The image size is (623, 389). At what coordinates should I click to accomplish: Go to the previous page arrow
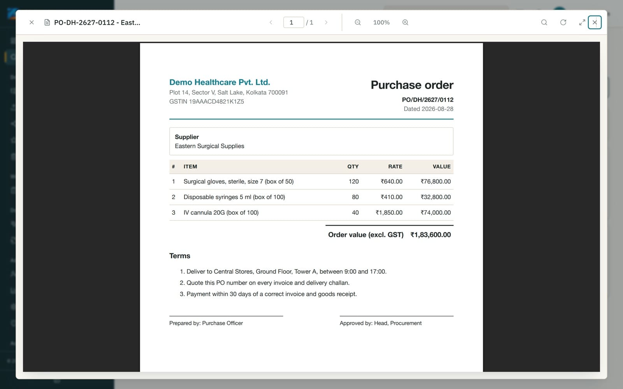pos(271,23)
